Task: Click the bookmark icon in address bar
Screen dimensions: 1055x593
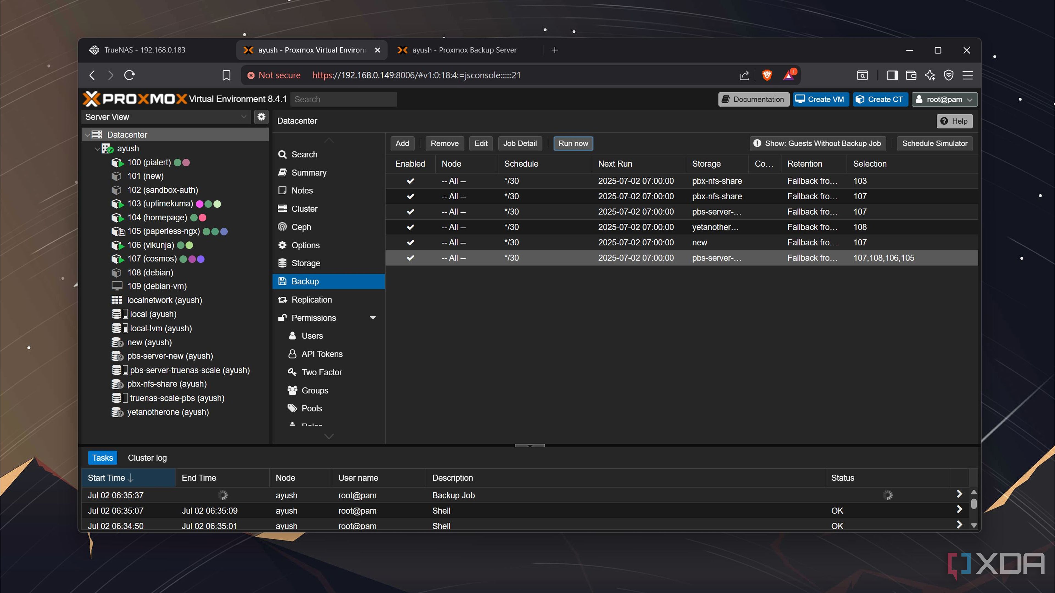Action: (226, 75)
